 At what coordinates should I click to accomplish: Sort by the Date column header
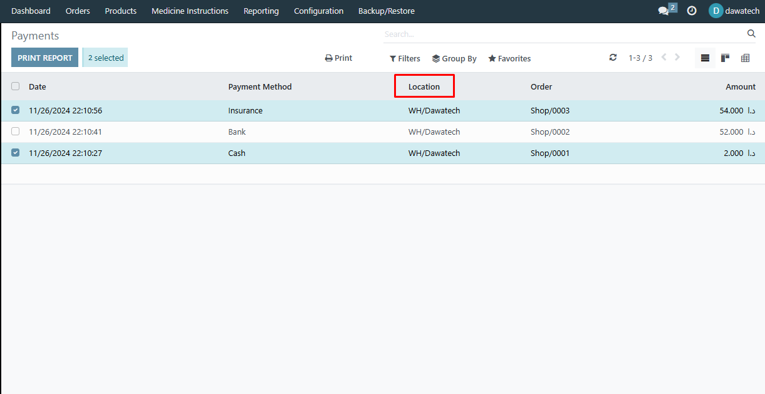coord(38,86)
